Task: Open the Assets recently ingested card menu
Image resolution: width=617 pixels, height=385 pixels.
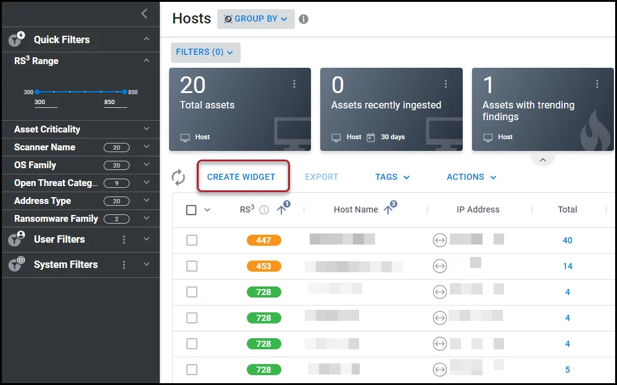Action: (x=445, y=84)
